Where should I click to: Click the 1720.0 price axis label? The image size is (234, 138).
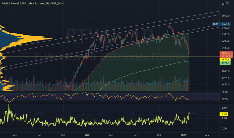[225, 78]
